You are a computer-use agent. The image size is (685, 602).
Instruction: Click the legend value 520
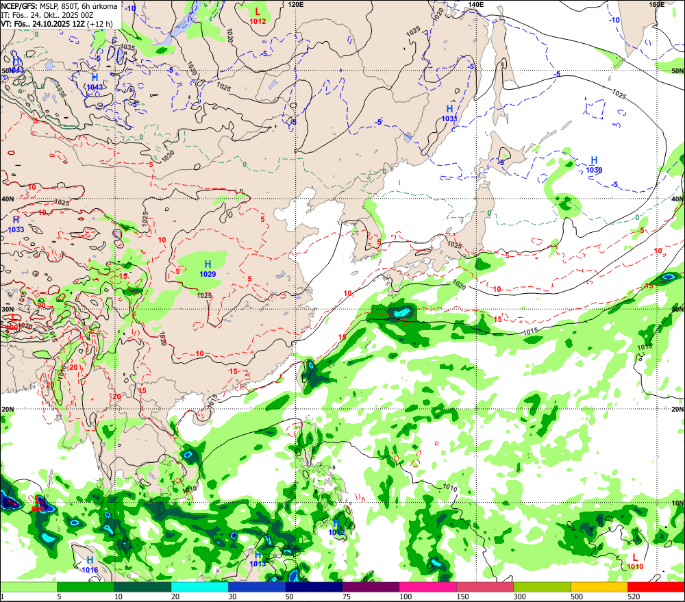(634, 597)
